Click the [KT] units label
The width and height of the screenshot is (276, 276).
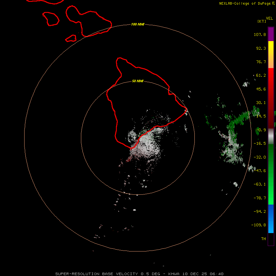click(x=262, y=21)
